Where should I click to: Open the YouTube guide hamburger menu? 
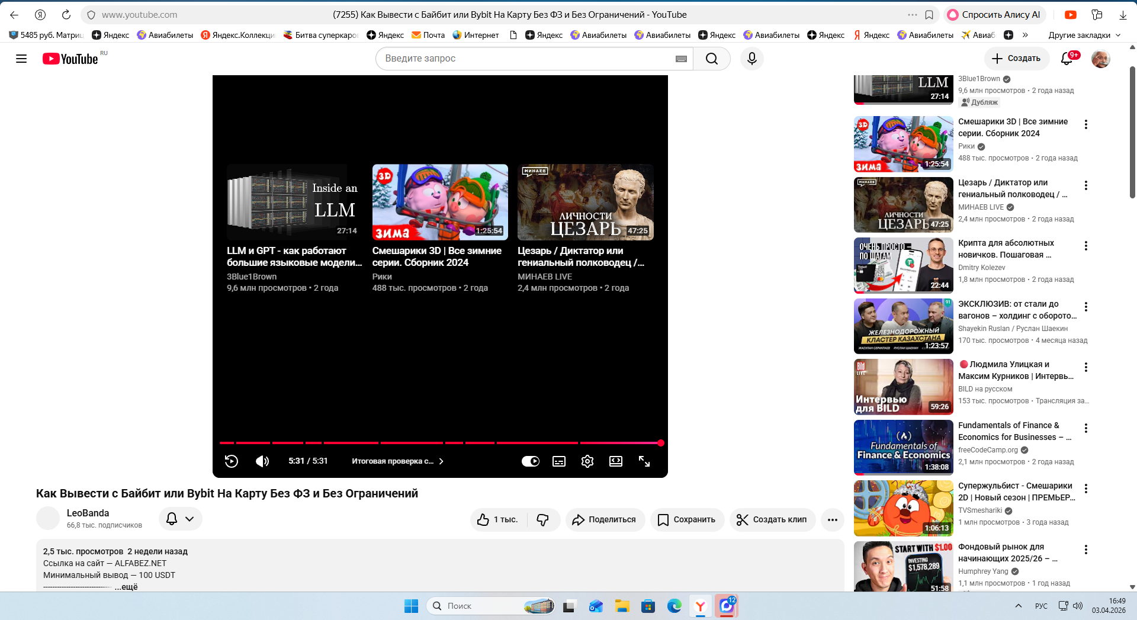pos(21,59)
